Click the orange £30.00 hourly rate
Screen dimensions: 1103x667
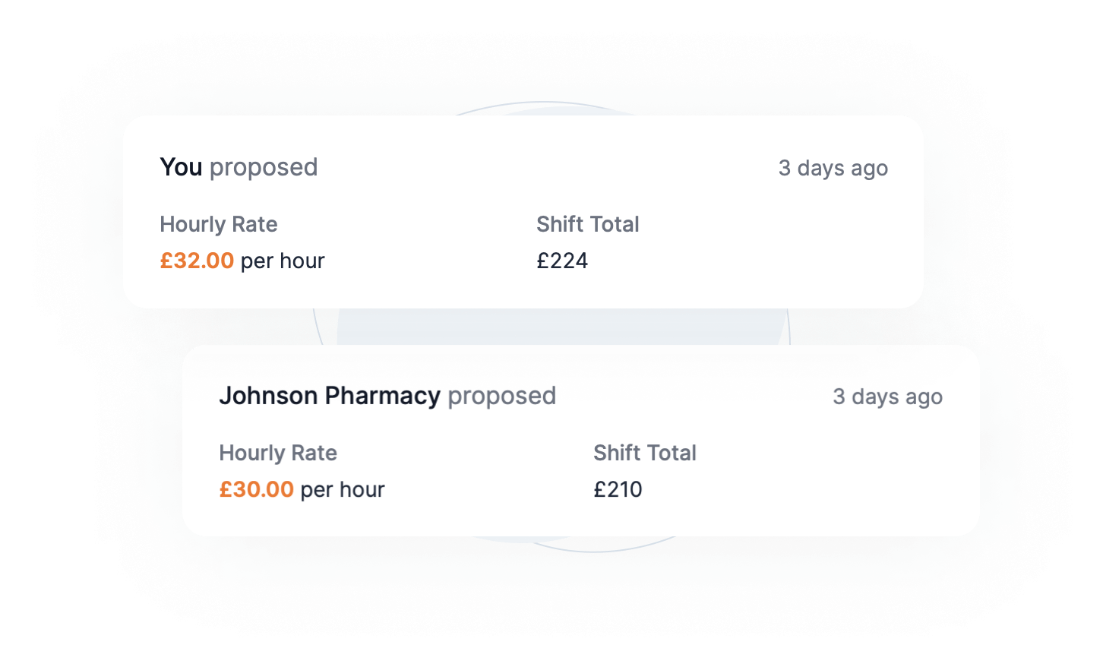[256, 489]
